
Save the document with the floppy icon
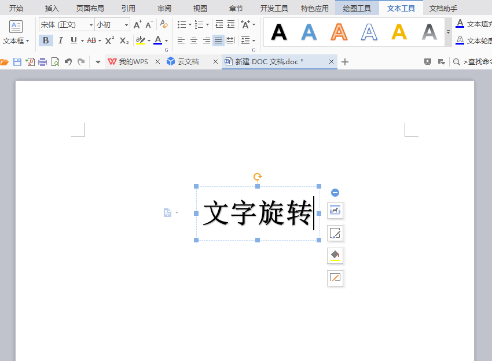point(17,62)
